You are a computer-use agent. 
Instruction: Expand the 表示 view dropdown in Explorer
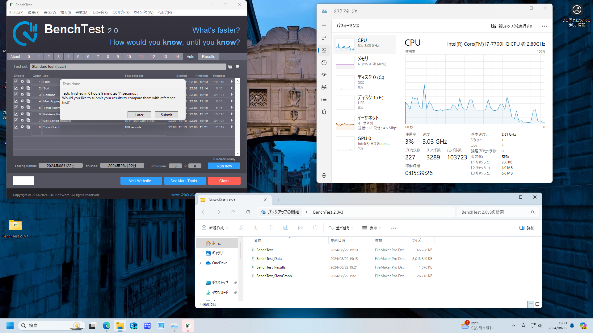point(372,228)
